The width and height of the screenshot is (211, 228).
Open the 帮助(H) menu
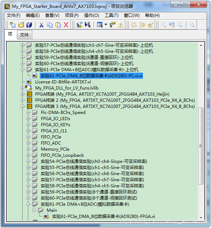tap(152, 15)
